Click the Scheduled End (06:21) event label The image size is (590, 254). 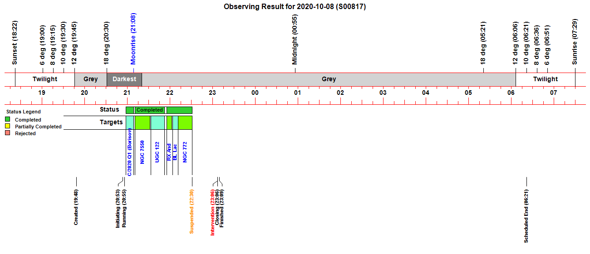tap(526, 216)
